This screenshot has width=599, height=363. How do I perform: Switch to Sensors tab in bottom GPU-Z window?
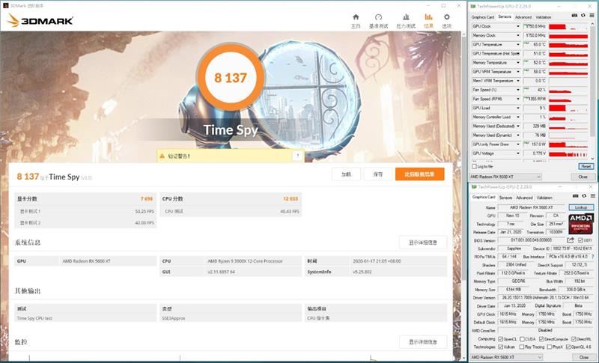[x=505, y=198]
